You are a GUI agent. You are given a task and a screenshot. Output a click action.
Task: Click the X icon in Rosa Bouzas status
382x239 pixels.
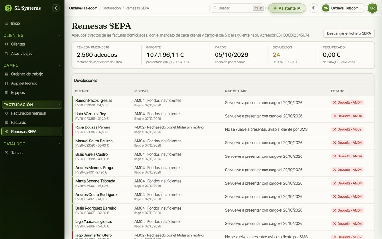335,129
